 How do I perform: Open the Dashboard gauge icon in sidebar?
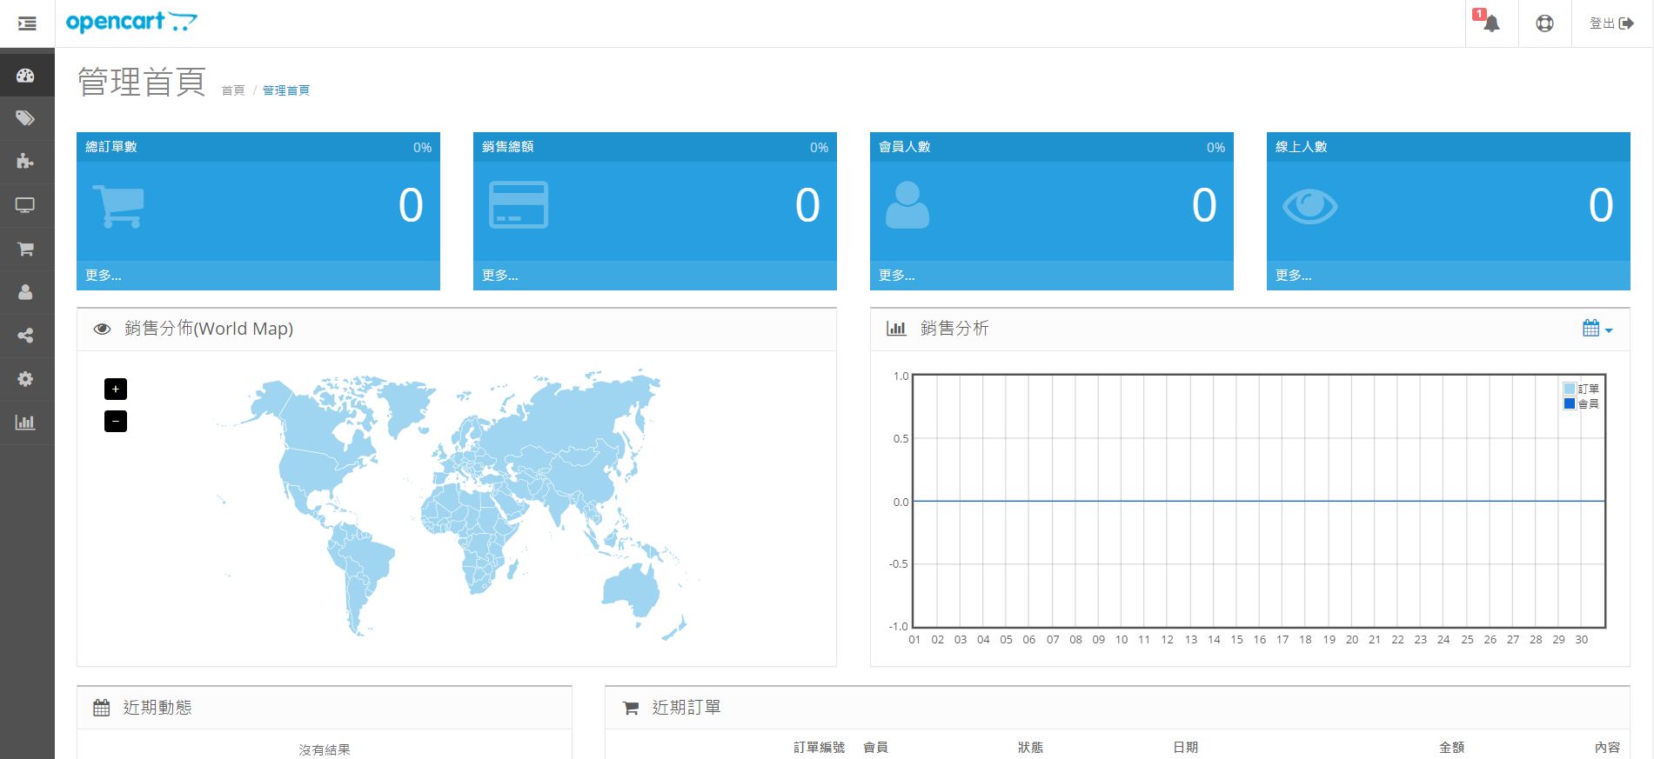click(x=25, y=76)
